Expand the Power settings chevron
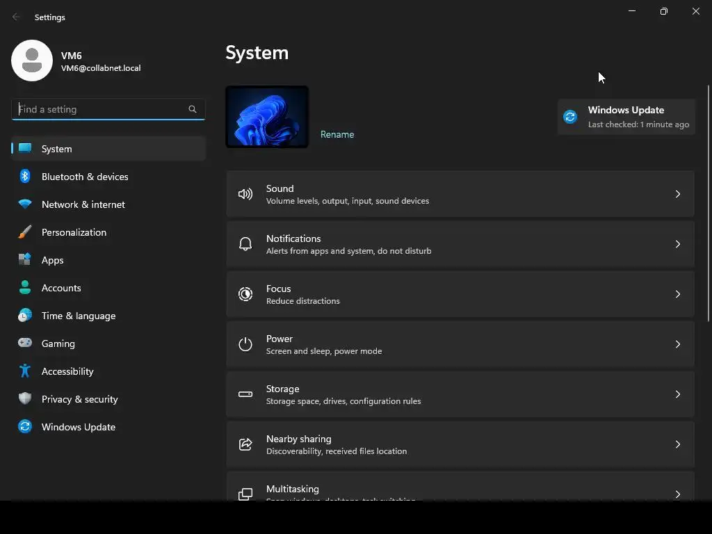Screen dimensions: 712x534 (678, 344)
